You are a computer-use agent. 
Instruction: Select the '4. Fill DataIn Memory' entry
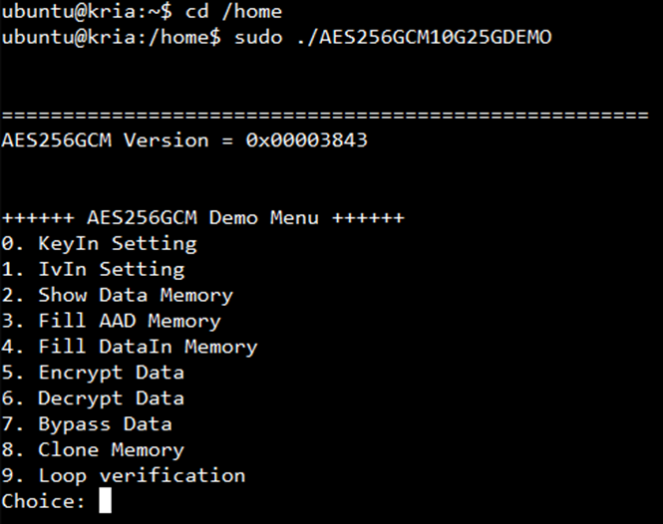pyautogui.click(x=130, y=347)
